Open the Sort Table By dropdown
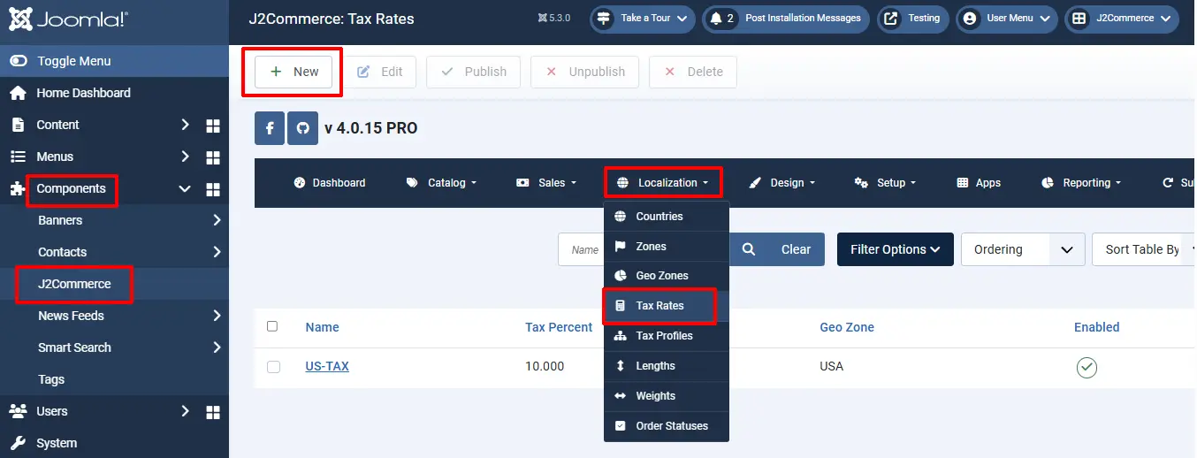Image resolution: width=1197 pixels, height=458 pixels. click(x=1144, y=249)
